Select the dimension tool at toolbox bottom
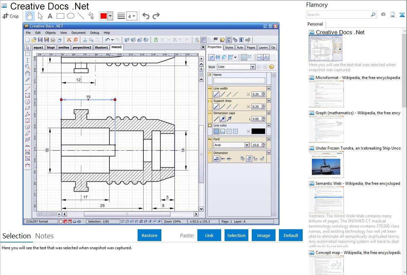Screen dimensions: 407x275 [x=28, y=164]
